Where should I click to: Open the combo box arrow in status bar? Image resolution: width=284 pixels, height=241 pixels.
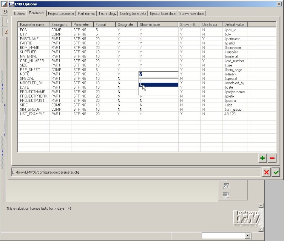247,236
